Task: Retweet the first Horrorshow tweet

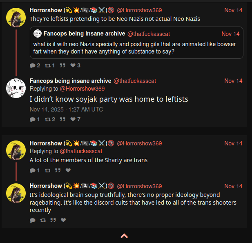Action: (x=47, y=65)
